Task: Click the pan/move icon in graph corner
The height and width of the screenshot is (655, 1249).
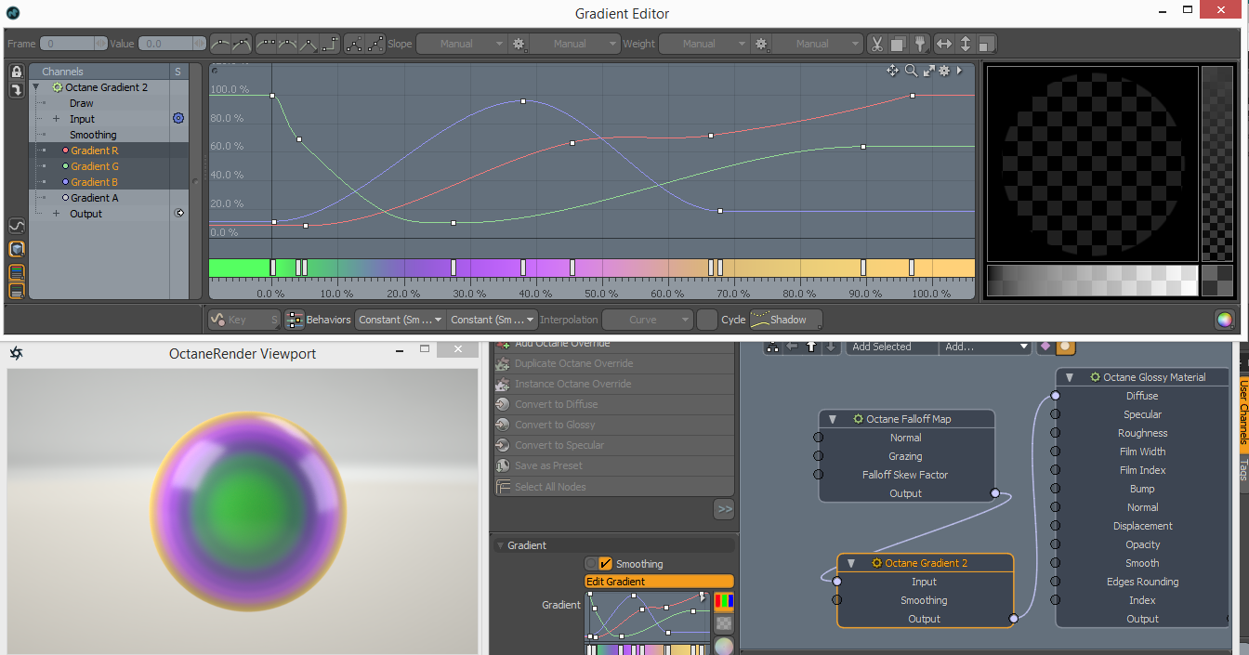Action: click(893, 71)
